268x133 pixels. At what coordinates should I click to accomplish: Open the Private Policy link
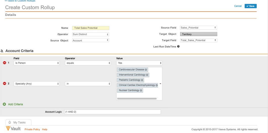[32, 129]
